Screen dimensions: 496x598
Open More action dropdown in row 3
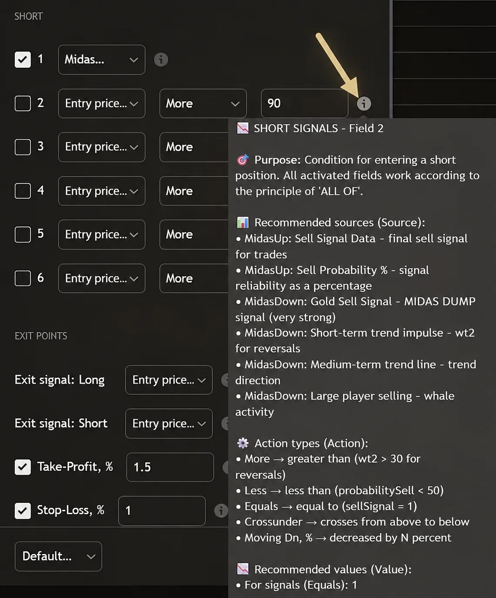(x=194, y=147)
